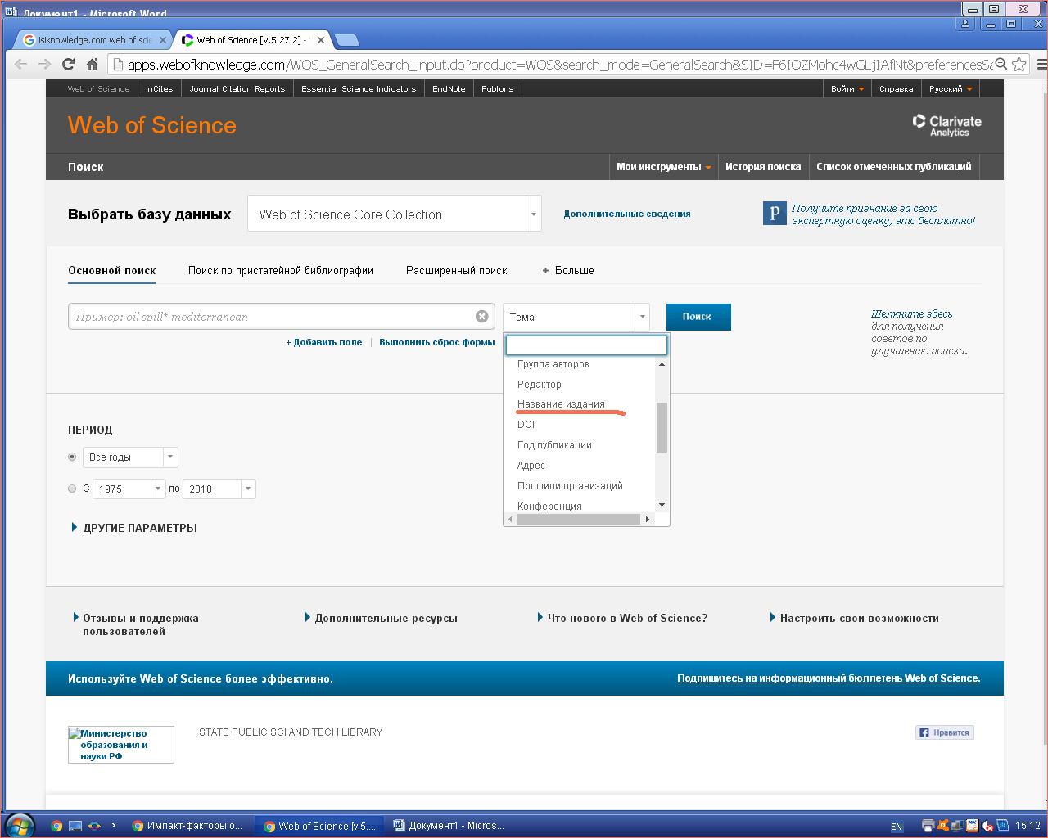
Task: Click the Facebook Нравится like button
Action: click(945, 732)
